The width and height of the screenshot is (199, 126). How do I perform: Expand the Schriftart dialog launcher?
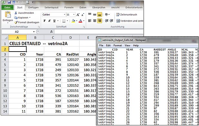pos(84,27)
